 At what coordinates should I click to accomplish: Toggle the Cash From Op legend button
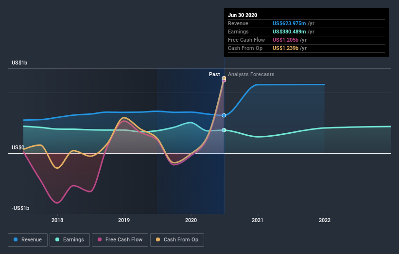click(177, 240)
